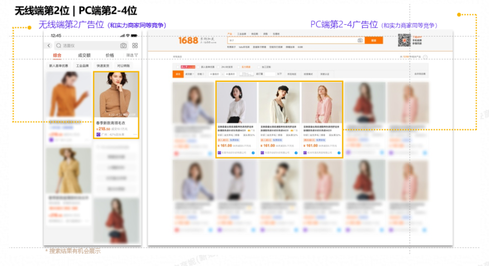Toggle the 价格 sort on PC sort bar

tap(200, 74)
